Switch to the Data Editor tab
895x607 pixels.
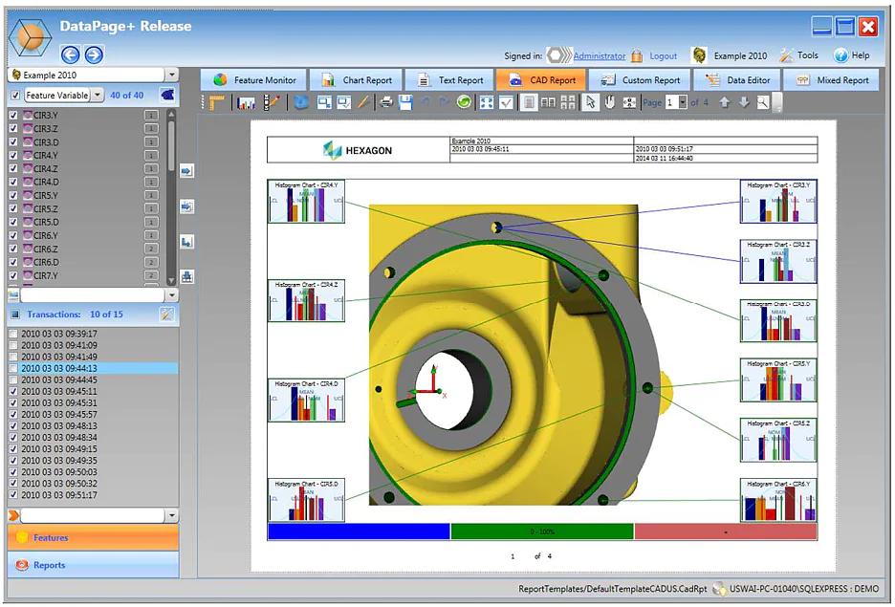click(737, 80)
